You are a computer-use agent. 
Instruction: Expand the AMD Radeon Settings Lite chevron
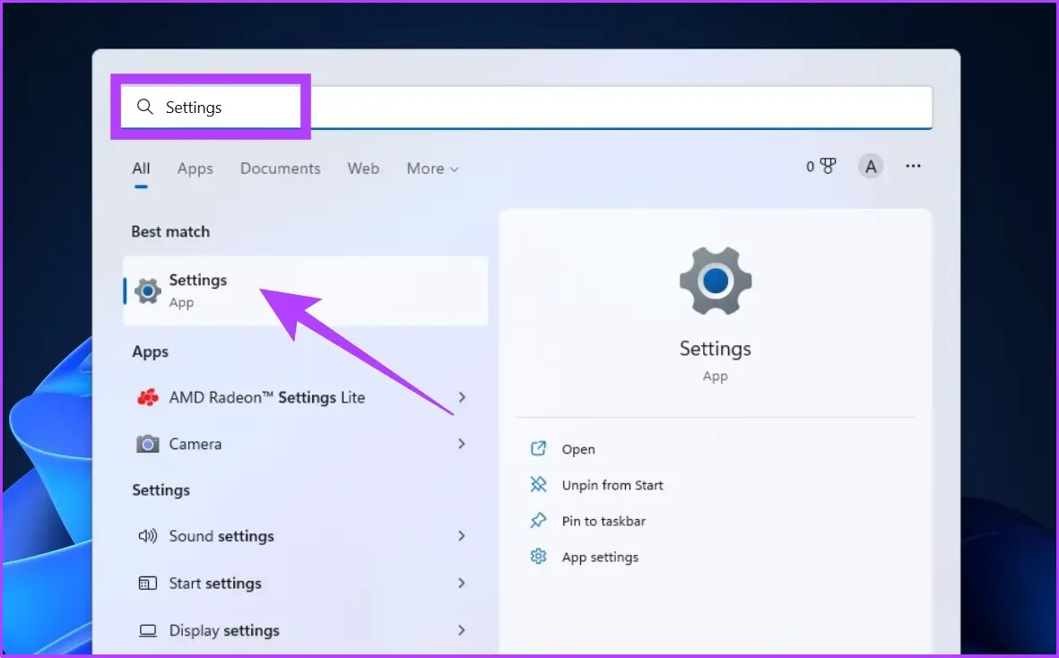click(462, 397)
